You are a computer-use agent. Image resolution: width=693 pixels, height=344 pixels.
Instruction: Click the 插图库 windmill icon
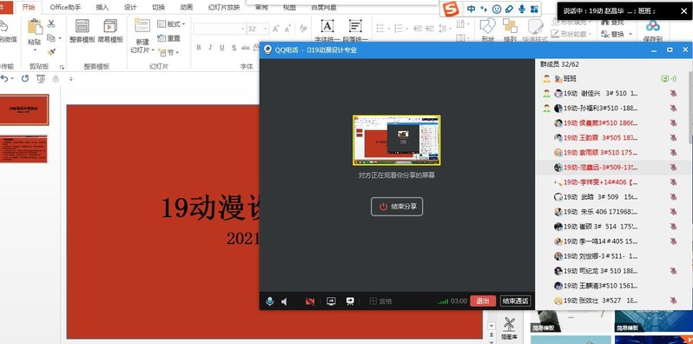coord(509,324)
